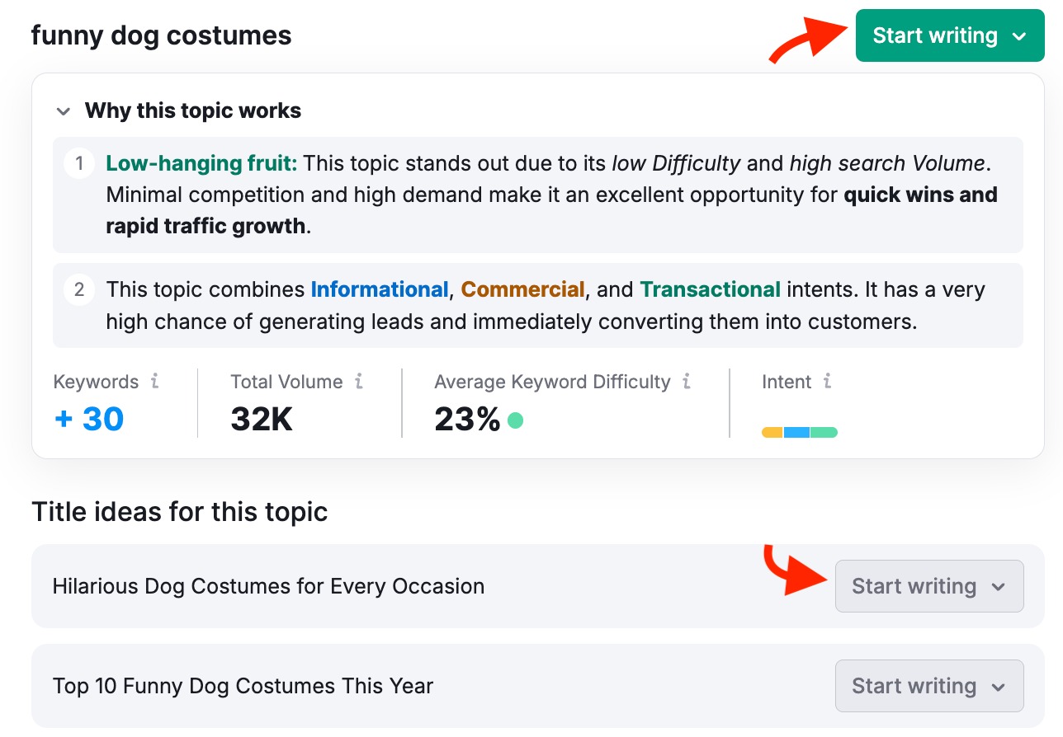
Task: Click the Total Volume info icon
Action: (358, 382)
